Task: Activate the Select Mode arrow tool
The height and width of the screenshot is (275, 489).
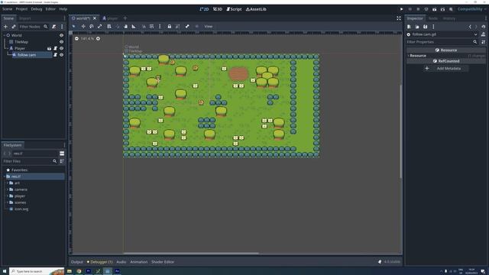Action: click(x=74, y=27)
